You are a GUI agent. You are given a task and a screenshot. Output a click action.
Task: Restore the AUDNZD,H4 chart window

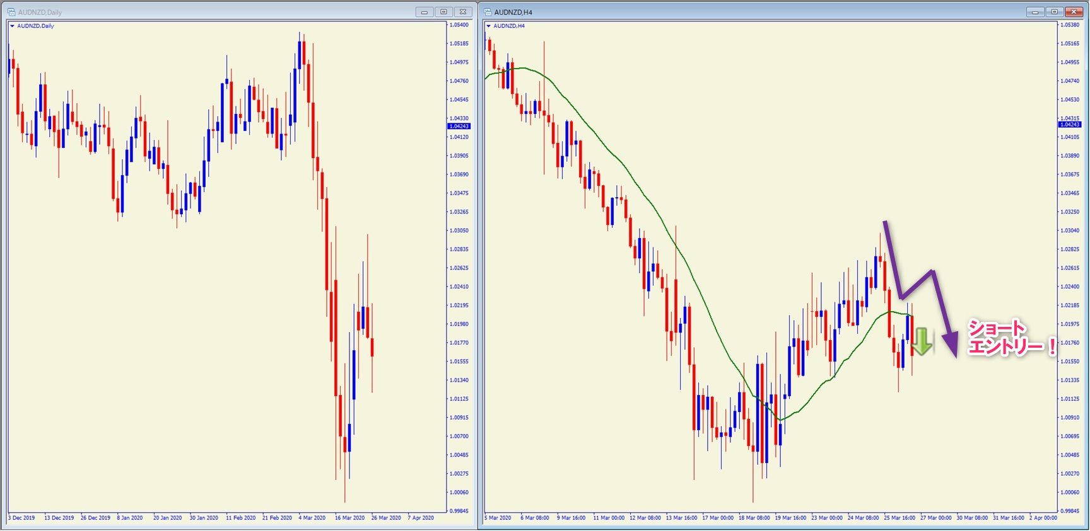(1054, 12)
